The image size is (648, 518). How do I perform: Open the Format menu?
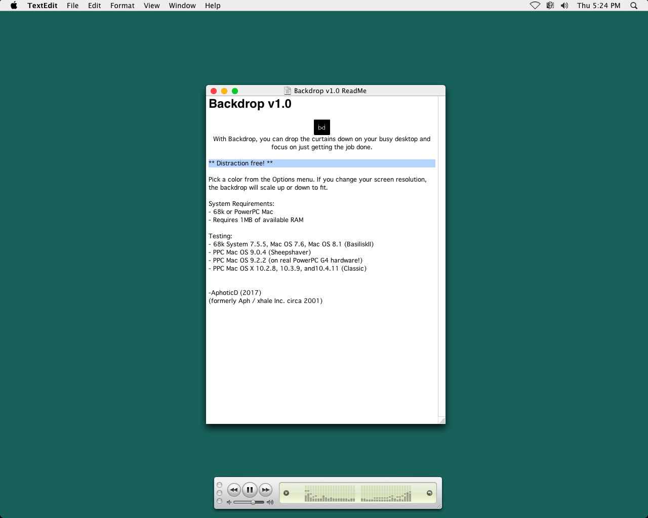(123, 6)
